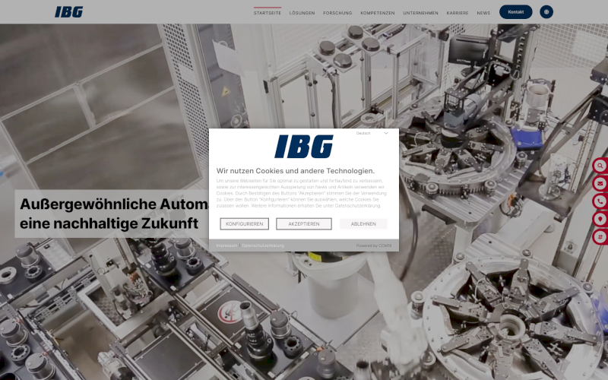The image size is (608, 380).
Task: Open the Lösungen navigation menu
Action: click(302, 13)
